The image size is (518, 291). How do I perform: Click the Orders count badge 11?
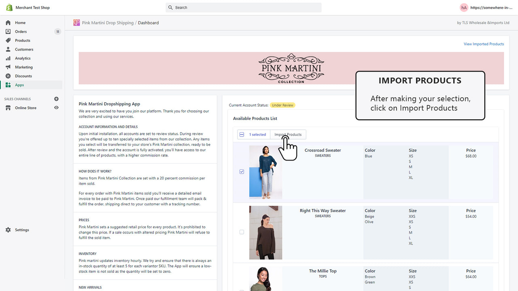57,32
